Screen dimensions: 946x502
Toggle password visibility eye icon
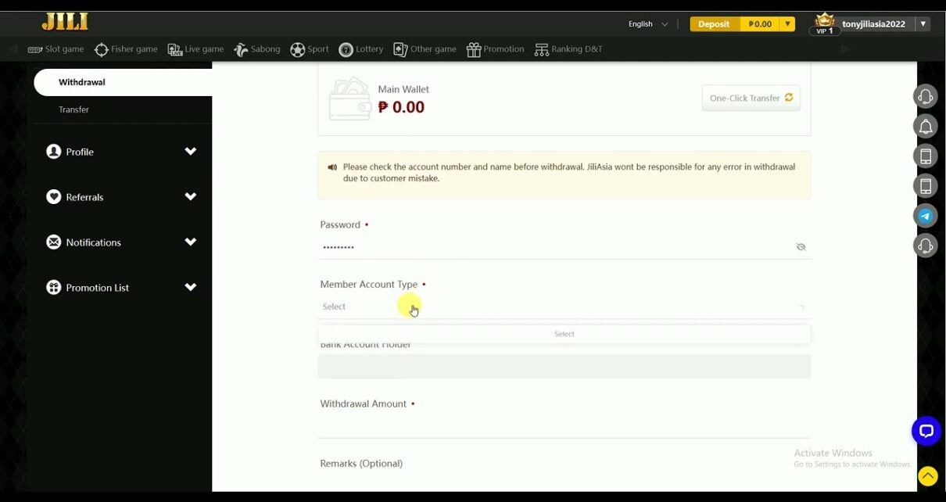pyautogui.click(x=801, y=247)
